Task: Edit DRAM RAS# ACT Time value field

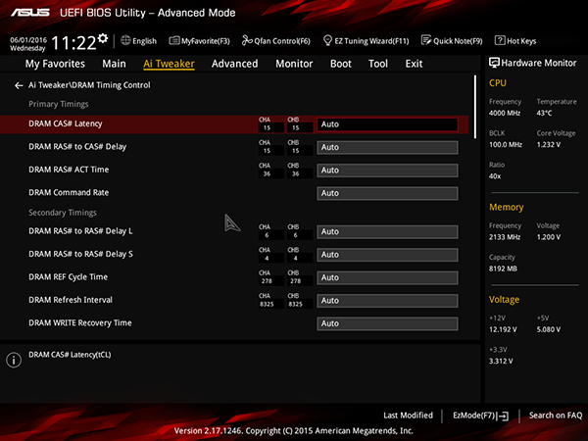Action: point(387,171)
